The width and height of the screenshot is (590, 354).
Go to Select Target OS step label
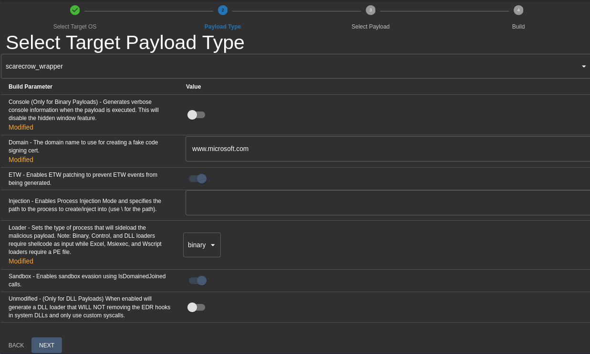(x=75, y=27)
